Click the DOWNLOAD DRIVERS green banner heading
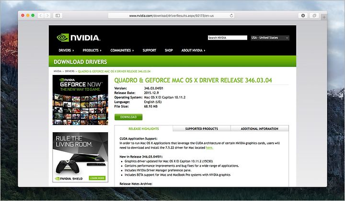The image size is (345, 201). click(x=80, y=62)
